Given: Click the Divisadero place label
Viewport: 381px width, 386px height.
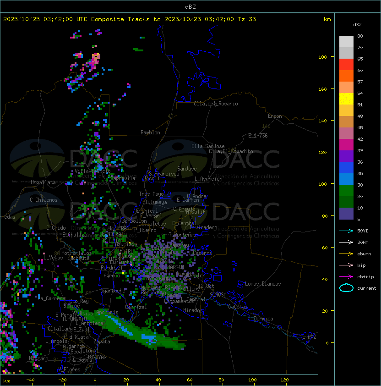Looking at the screenshot, I should point(204,227).
